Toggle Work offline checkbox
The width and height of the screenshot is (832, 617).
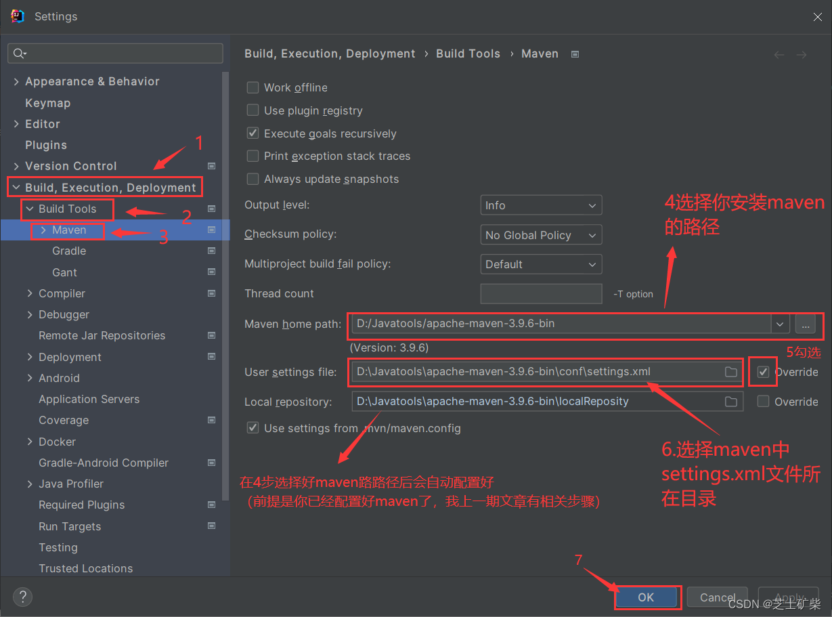[253, 87]
